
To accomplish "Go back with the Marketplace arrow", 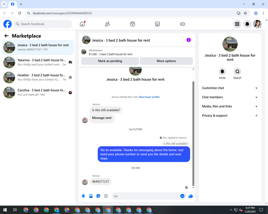I will tap(6, 36).
